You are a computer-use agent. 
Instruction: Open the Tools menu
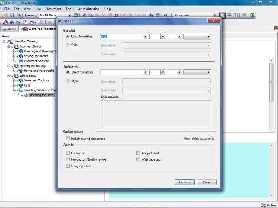(x=69, y=9)
